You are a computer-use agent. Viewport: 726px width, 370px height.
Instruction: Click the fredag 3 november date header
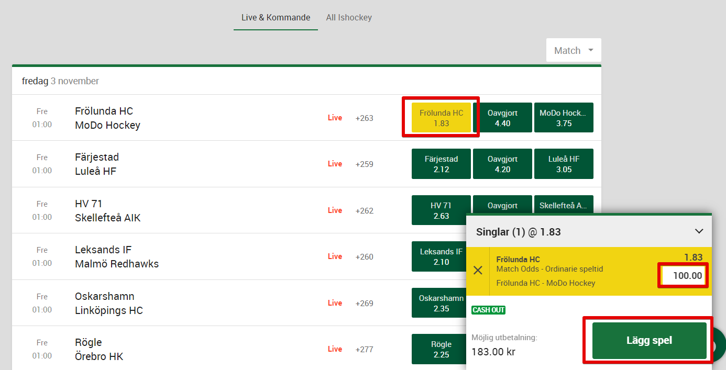click(60, 81)
